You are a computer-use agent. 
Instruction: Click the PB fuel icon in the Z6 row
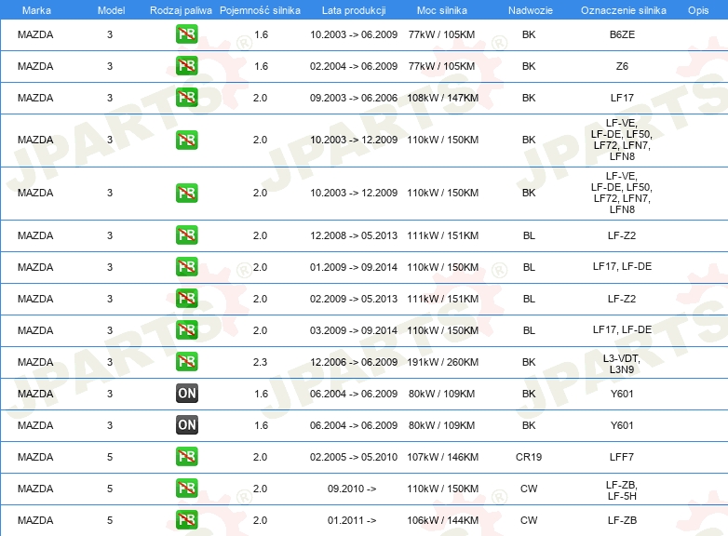pos(186,67)
